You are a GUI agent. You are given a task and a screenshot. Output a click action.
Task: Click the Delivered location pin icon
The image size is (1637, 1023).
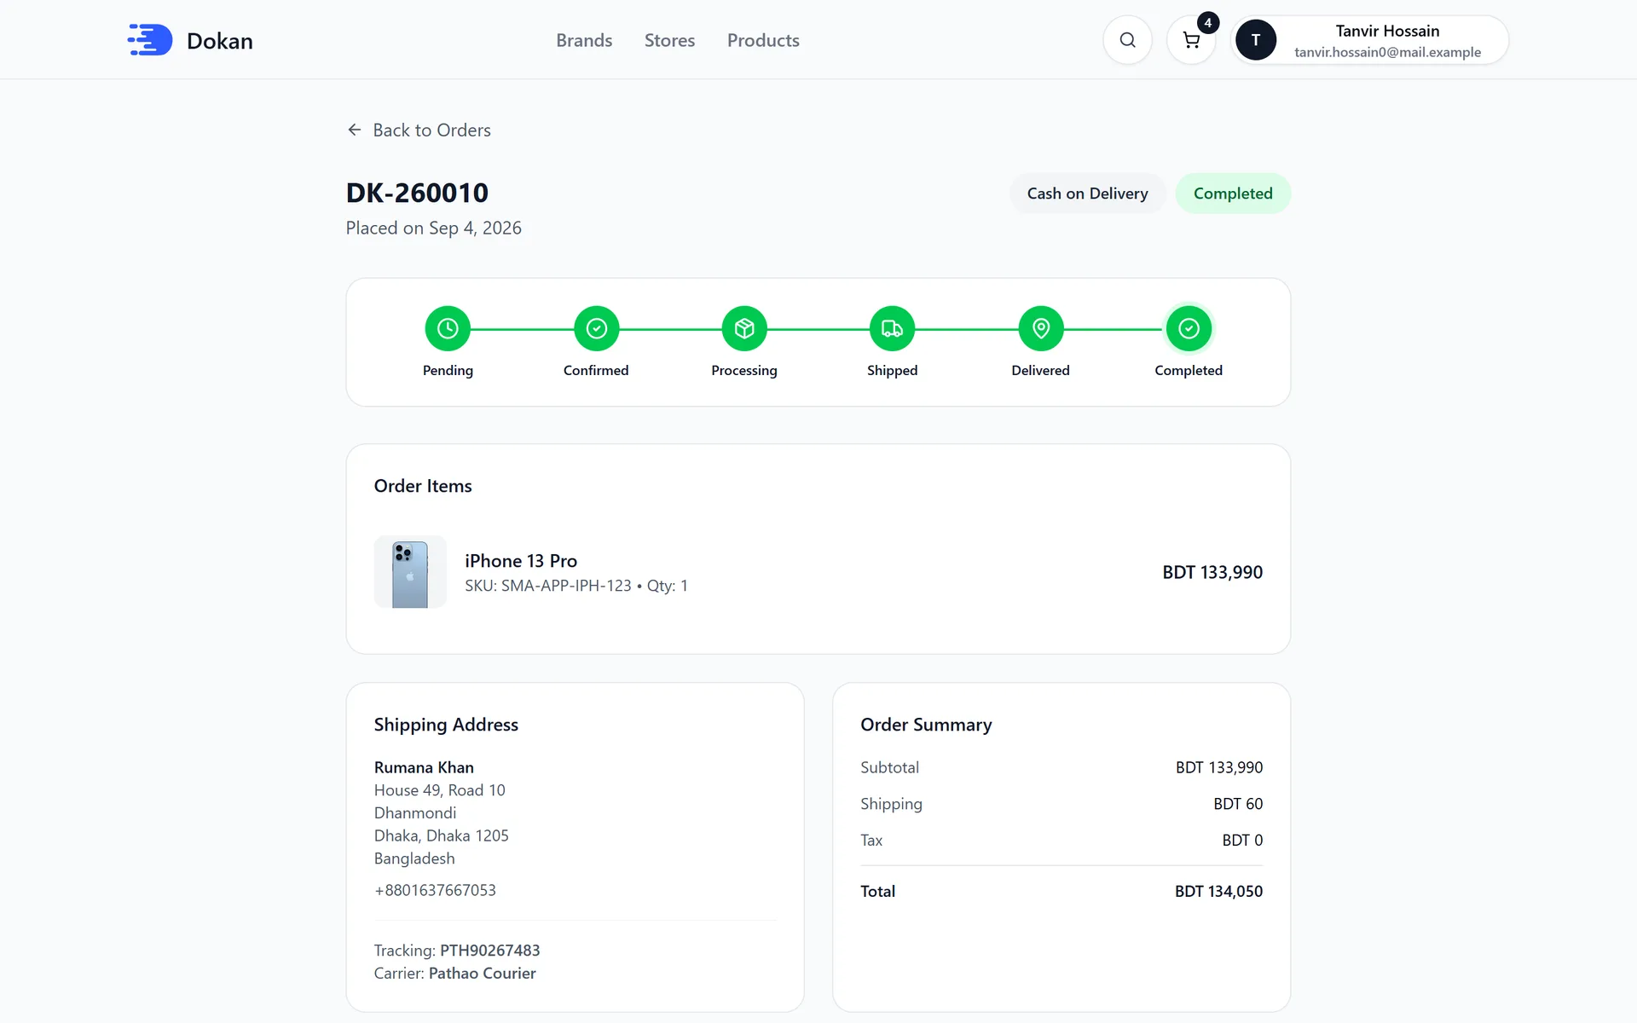pos(1041,328)
